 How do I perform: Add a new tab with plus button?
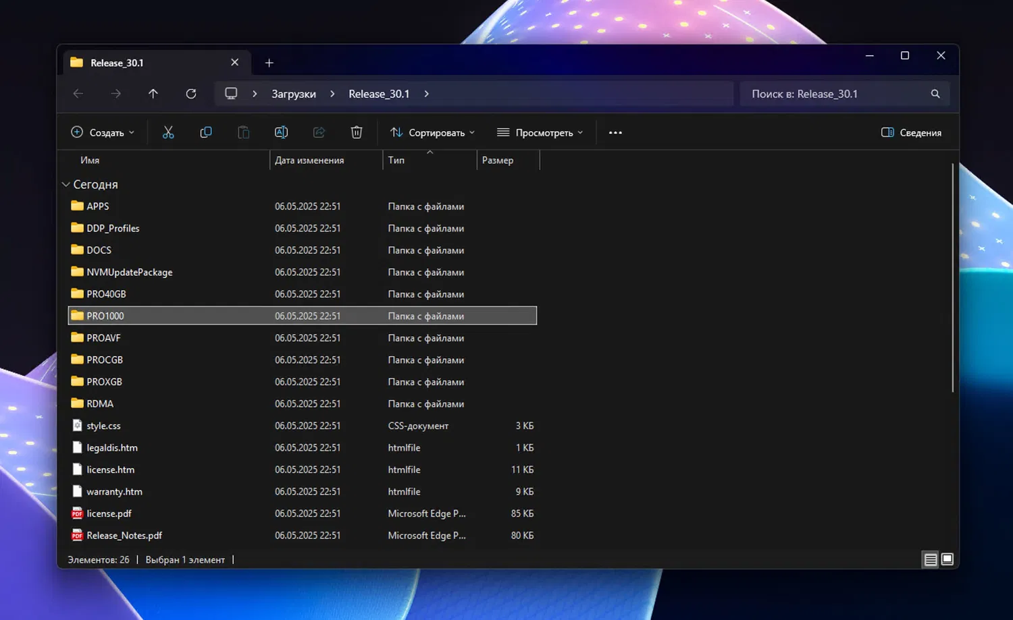coord(269,63)
